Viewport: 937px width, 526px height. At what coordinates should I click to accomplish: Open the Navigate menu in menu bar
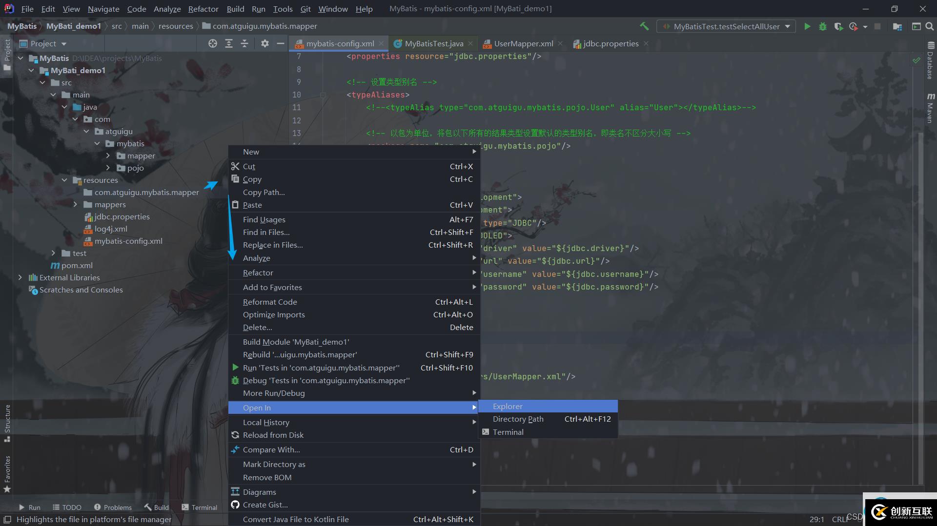(103, 9)
